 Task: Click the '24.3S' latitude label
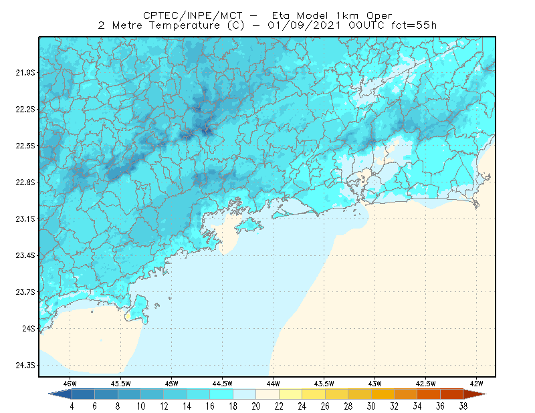pyautogui.click(x=25, y=365)
